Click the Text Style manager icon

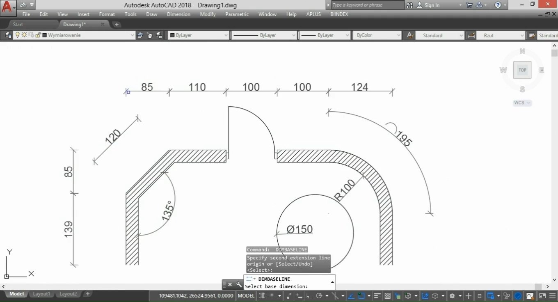[x=409, y=35]
